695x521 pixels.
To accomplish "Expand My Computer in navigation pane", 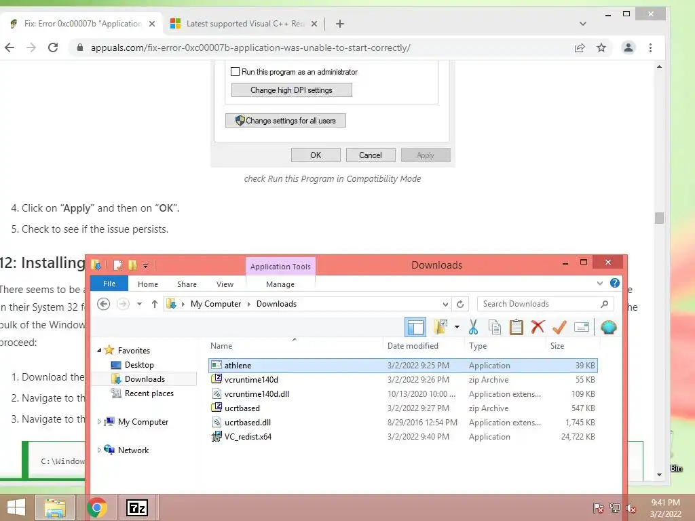I will pos(99,422).
